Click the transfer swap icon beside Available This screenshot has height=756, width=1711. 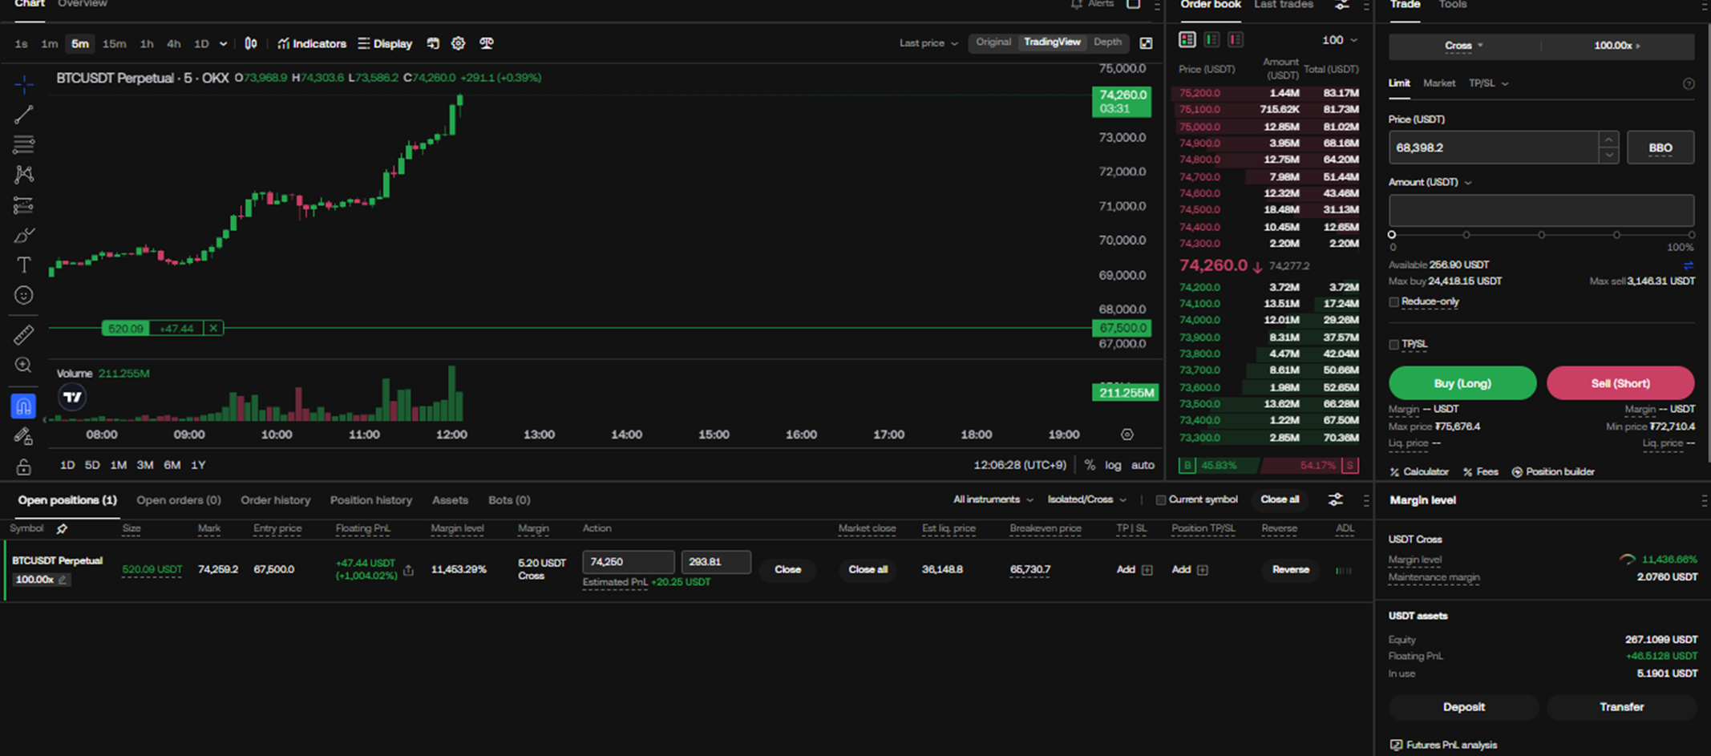1689,265
